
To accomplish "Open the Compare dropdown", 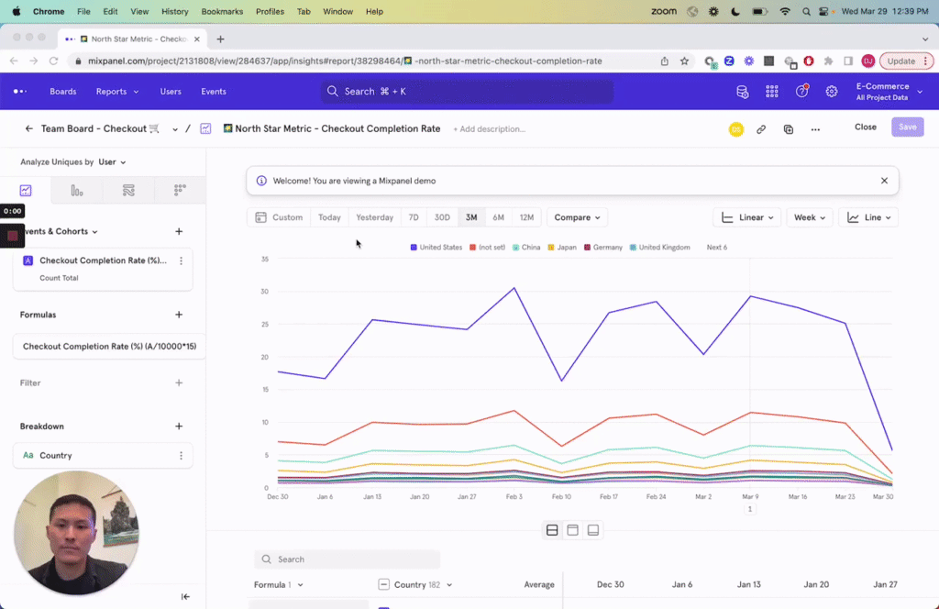I will click(x=578, y=217).
